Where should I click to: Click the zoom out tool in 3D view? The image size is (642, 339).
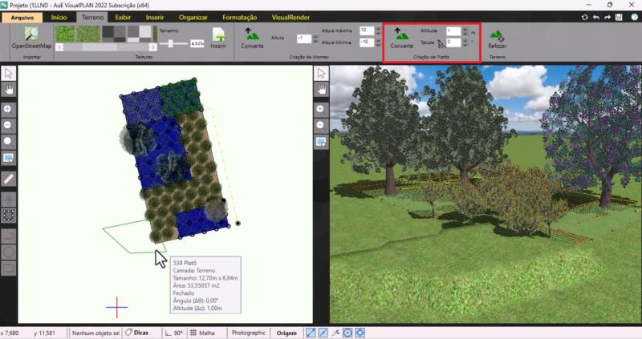tap(321, 125)
